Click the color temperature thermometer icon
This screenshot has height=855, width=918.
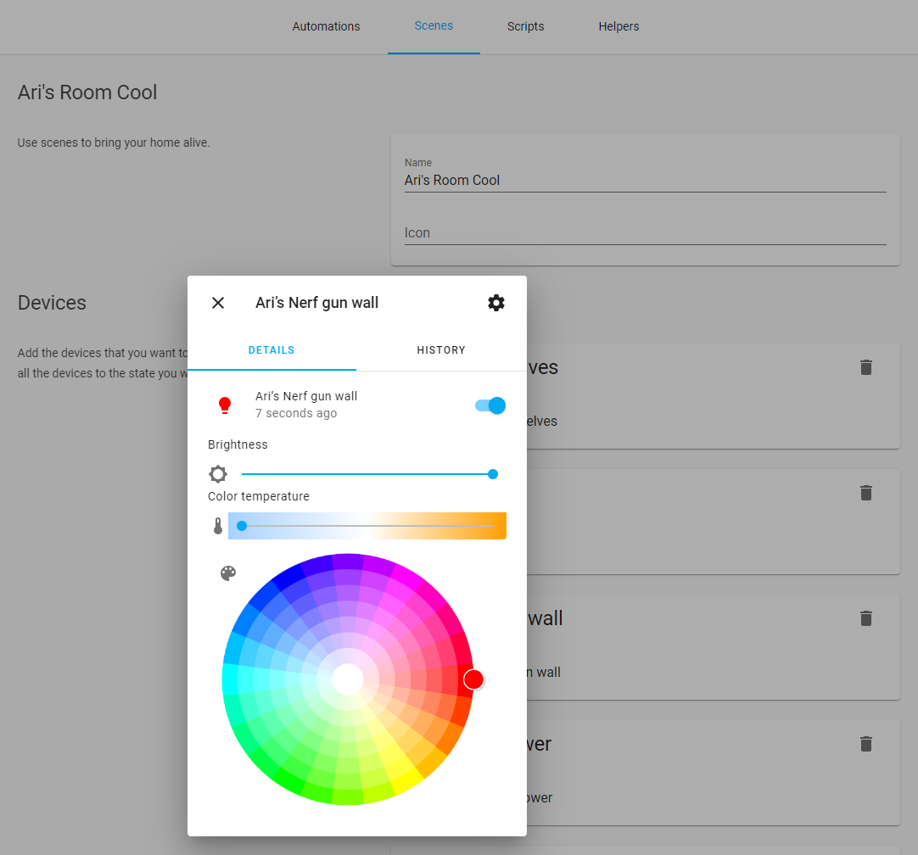point(218,526)
